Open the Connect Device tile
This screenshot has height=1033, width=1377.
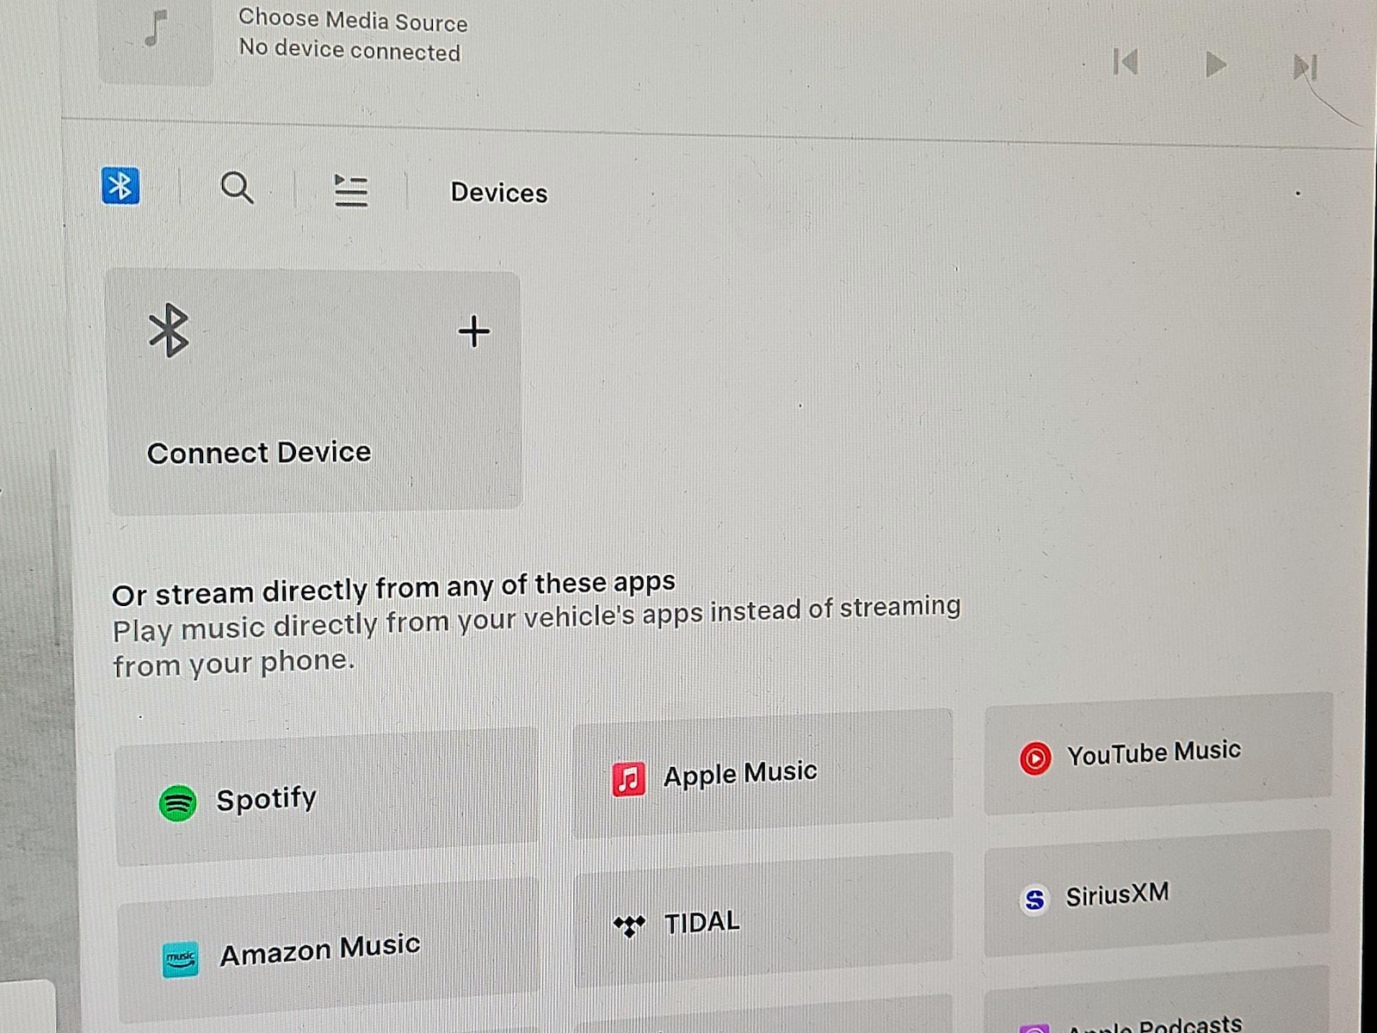[314, 392]
